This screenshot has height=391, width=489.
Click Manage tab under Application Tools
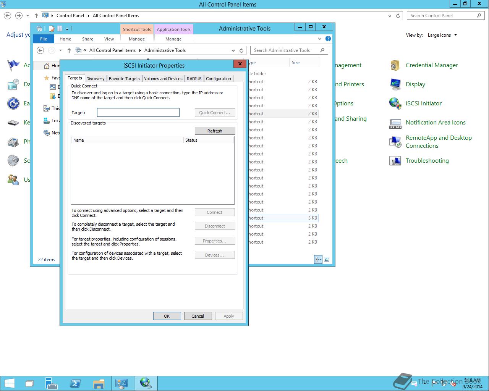[x=173, y=39]
